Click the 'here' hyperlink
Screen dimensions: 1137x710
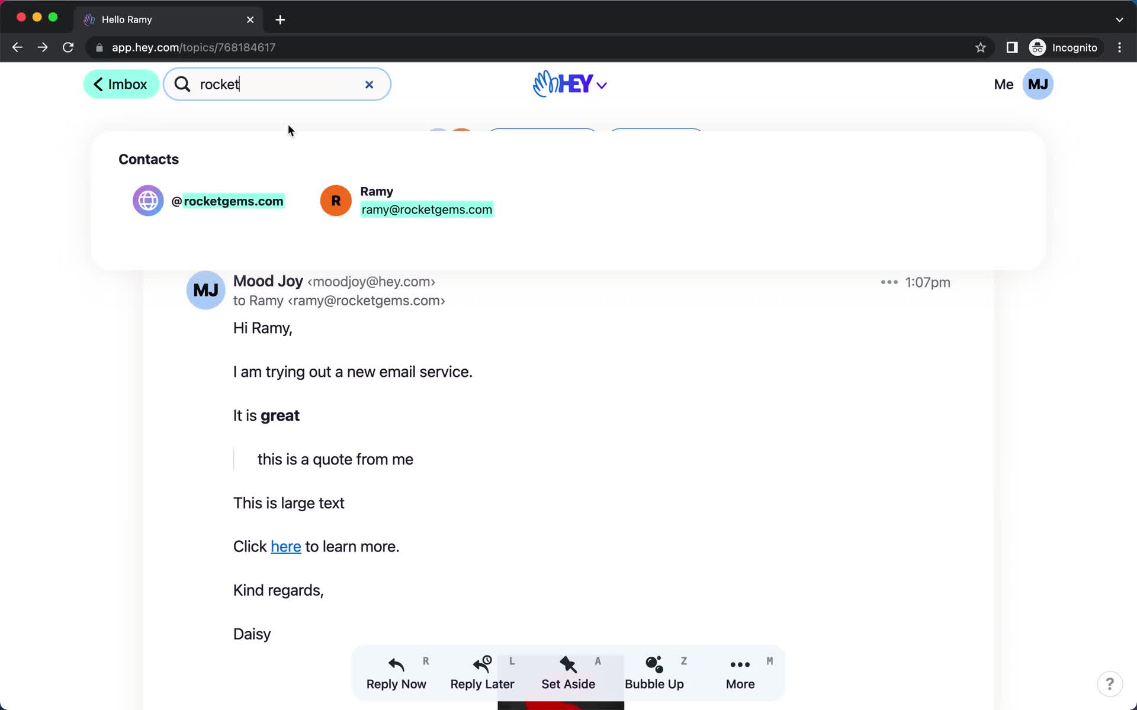[285, 547]
